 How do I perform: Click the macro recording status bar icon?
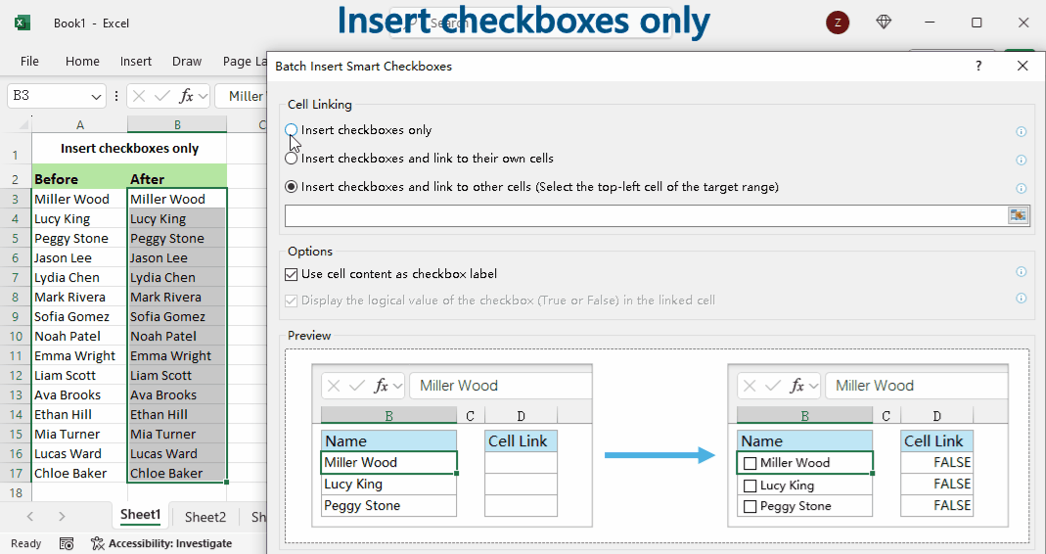(x=66, y=543)
